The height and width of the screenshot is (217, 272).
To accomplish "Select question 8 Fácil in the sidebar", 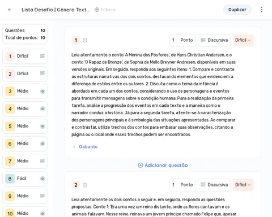I will tap(25, 179).
